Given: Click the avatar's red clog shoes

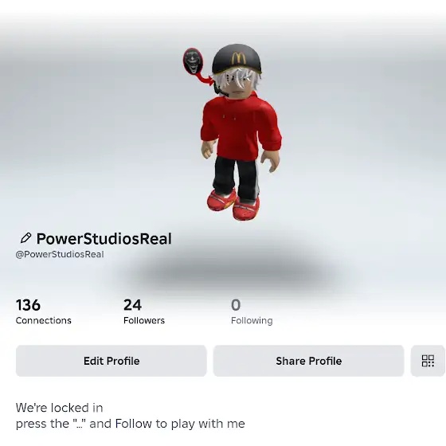Looking at the screenshot, I should point(233,205).
